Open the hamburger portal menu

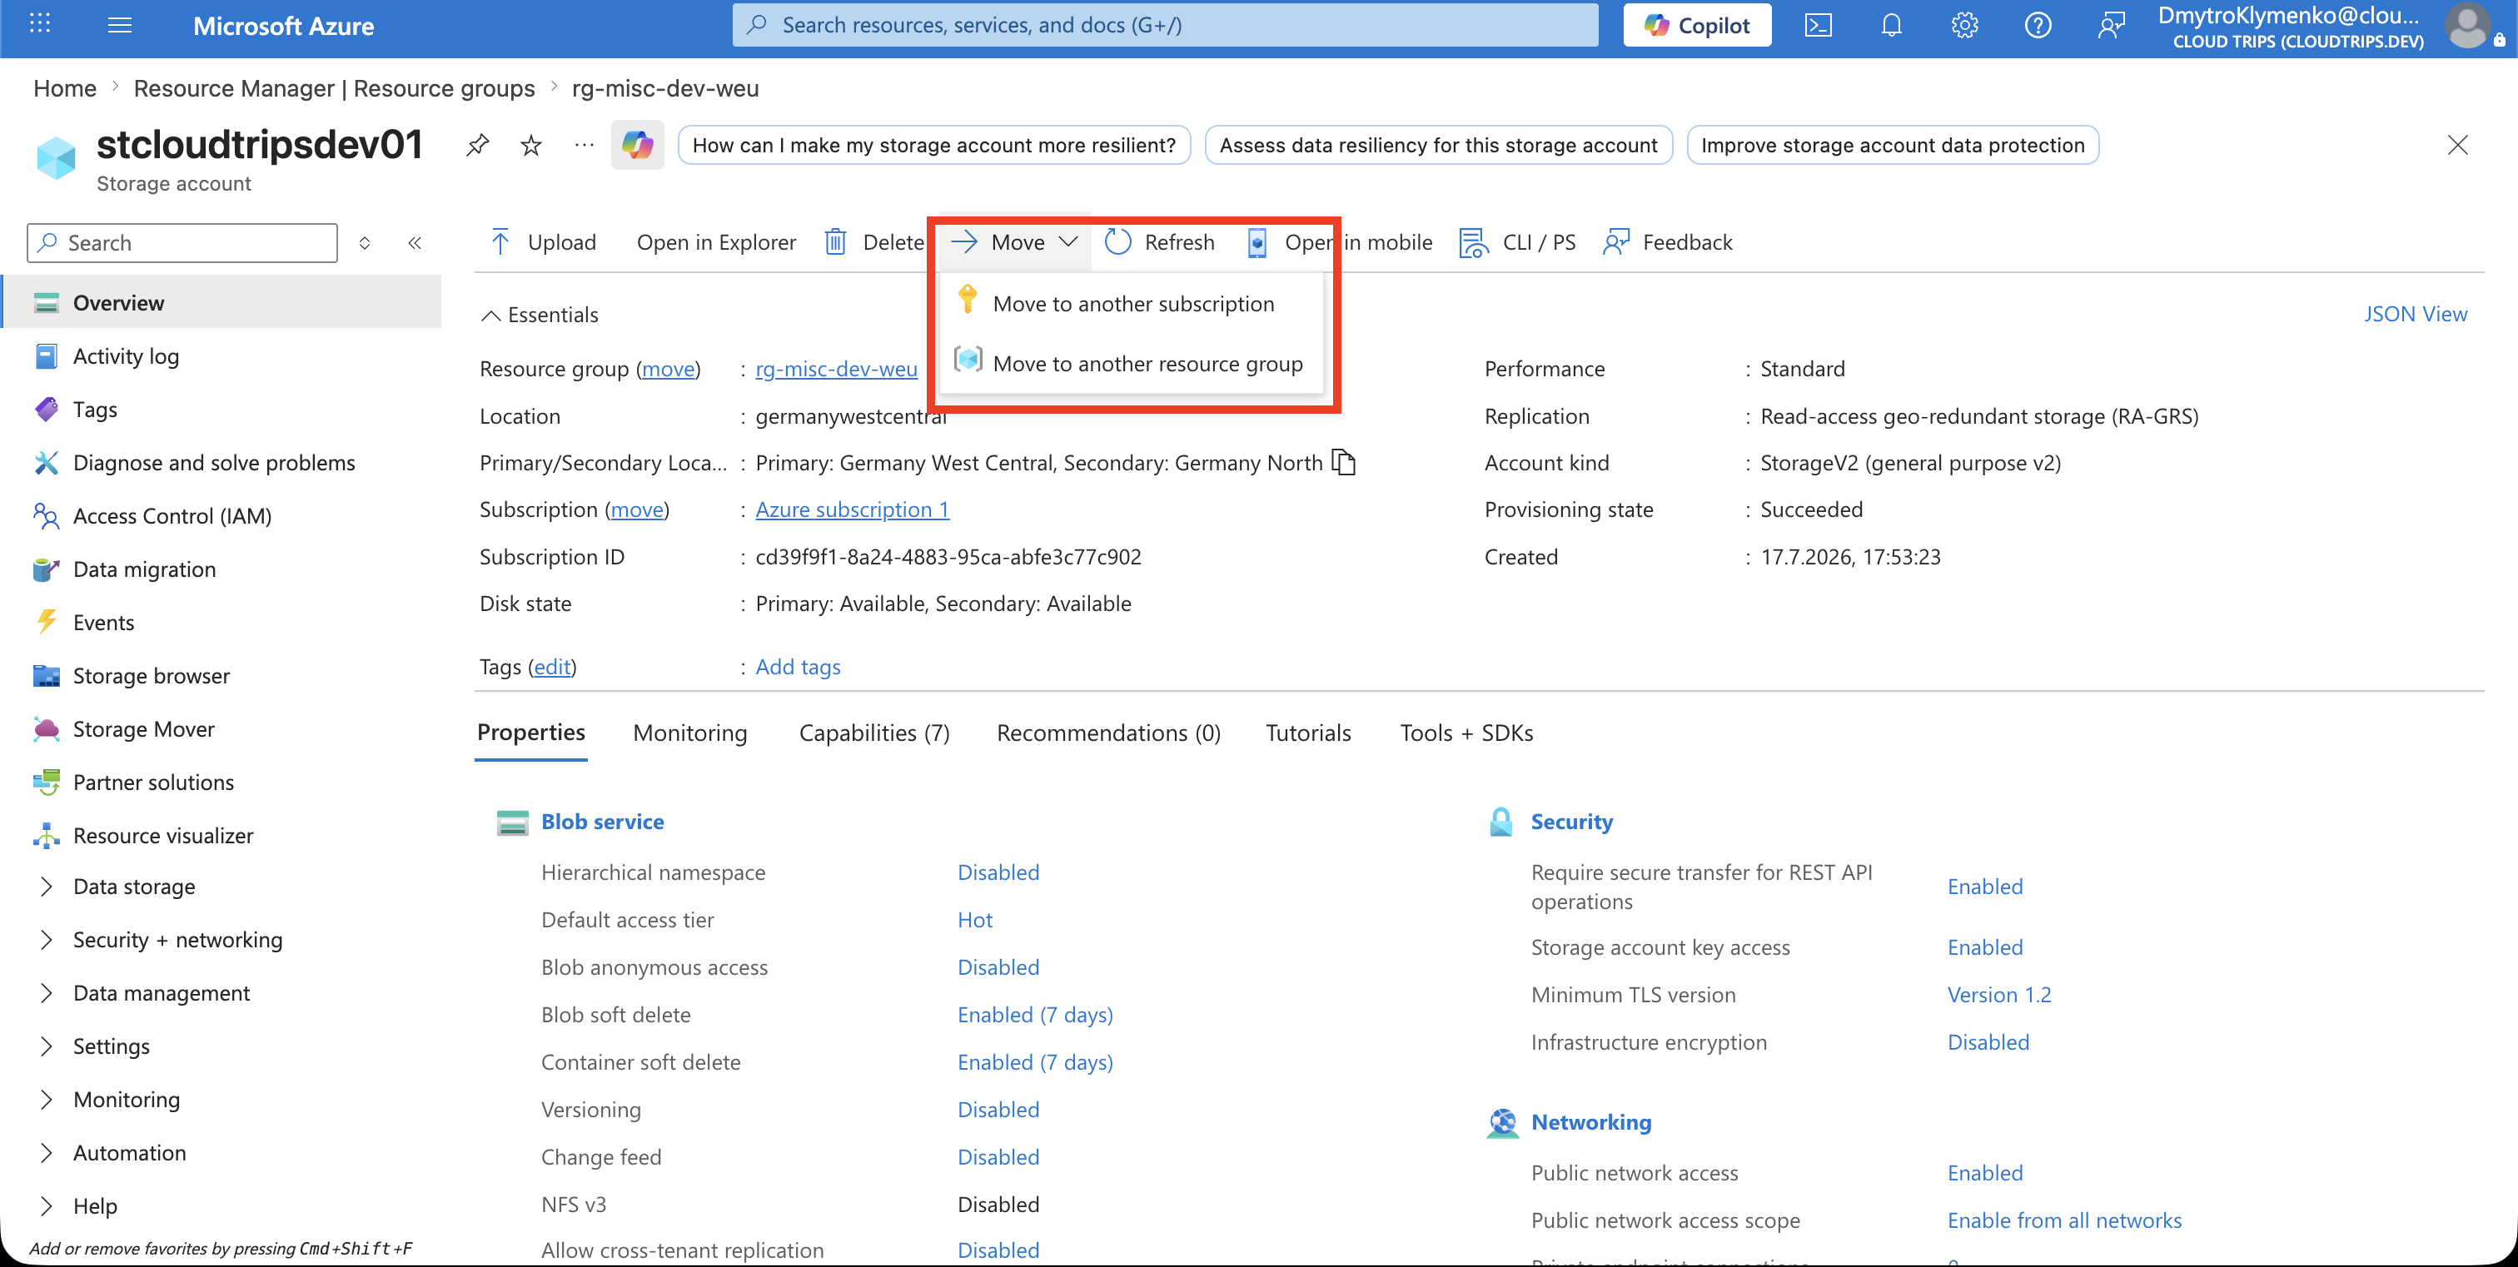point(120,26)
